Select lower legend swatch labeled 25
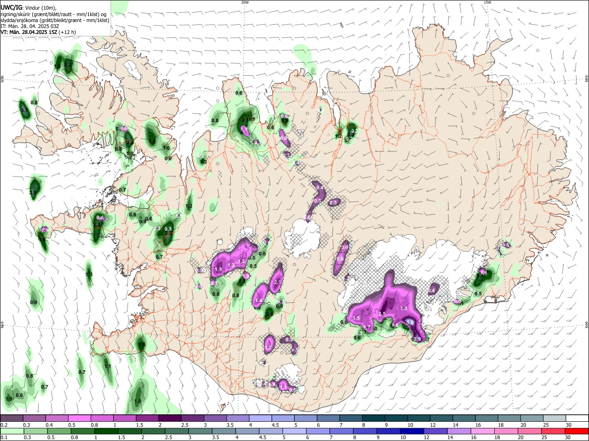This screenshot has width=589, height=441. tap(553, 431)
